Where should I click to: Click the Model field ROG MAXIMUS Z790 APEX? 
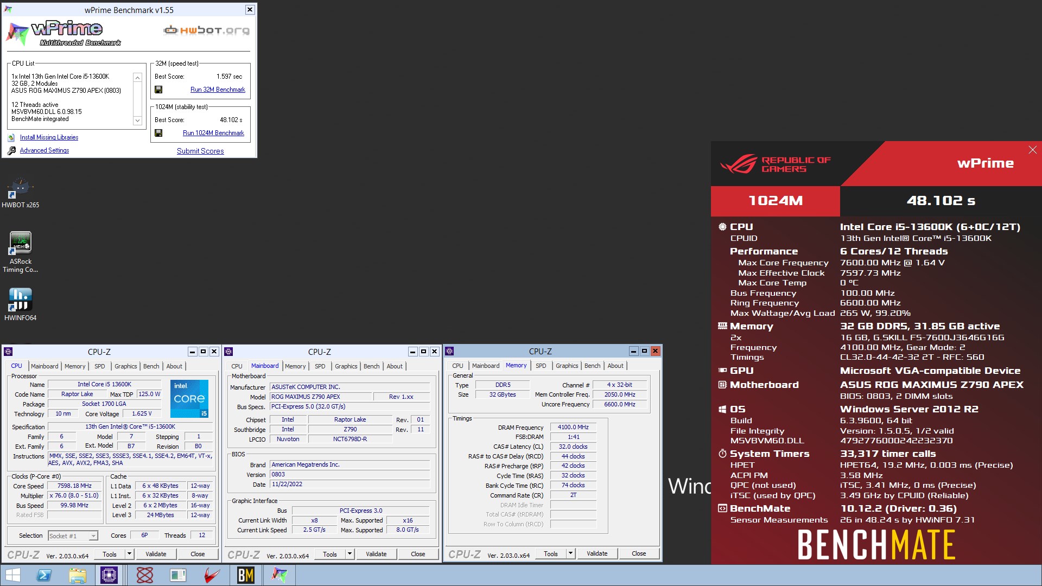click(x=320, y=397)
